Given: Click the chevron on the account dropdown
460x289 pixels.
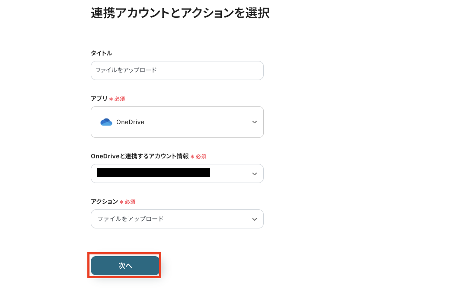Looking at the screenshot, I should click(x=255, y=173).
